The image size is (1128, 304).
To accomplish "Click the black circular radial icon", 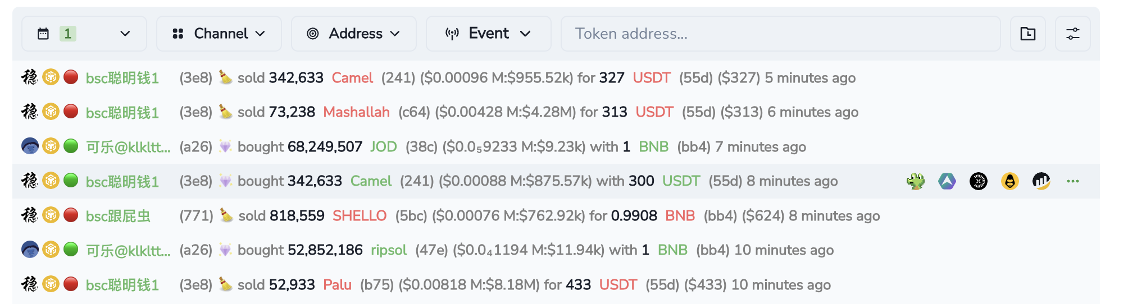I will point(979,181).
